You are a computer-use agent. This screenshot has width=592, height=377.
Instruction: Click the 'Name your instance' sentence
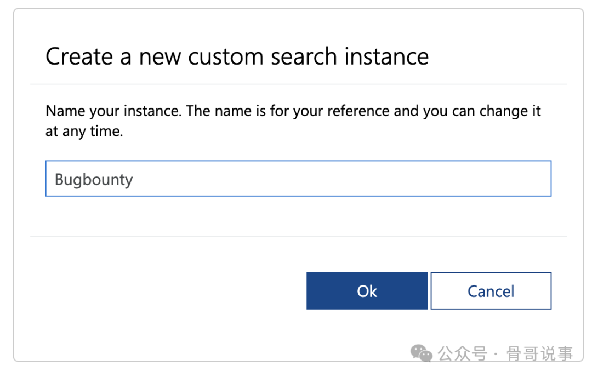[x=113, y=111]
